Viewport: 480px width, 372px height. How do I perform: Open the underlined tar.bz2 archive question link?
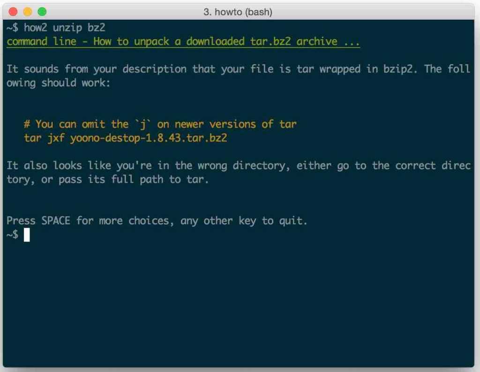coord(183,41)
